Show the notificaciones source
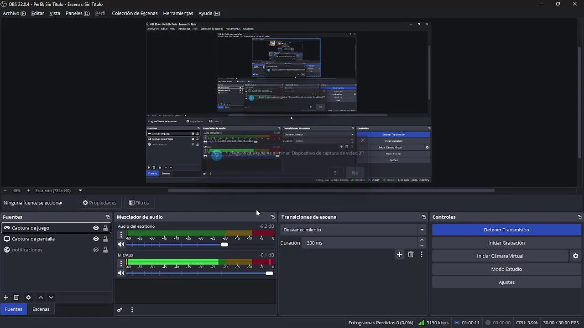584x328 pixels. 96,250
